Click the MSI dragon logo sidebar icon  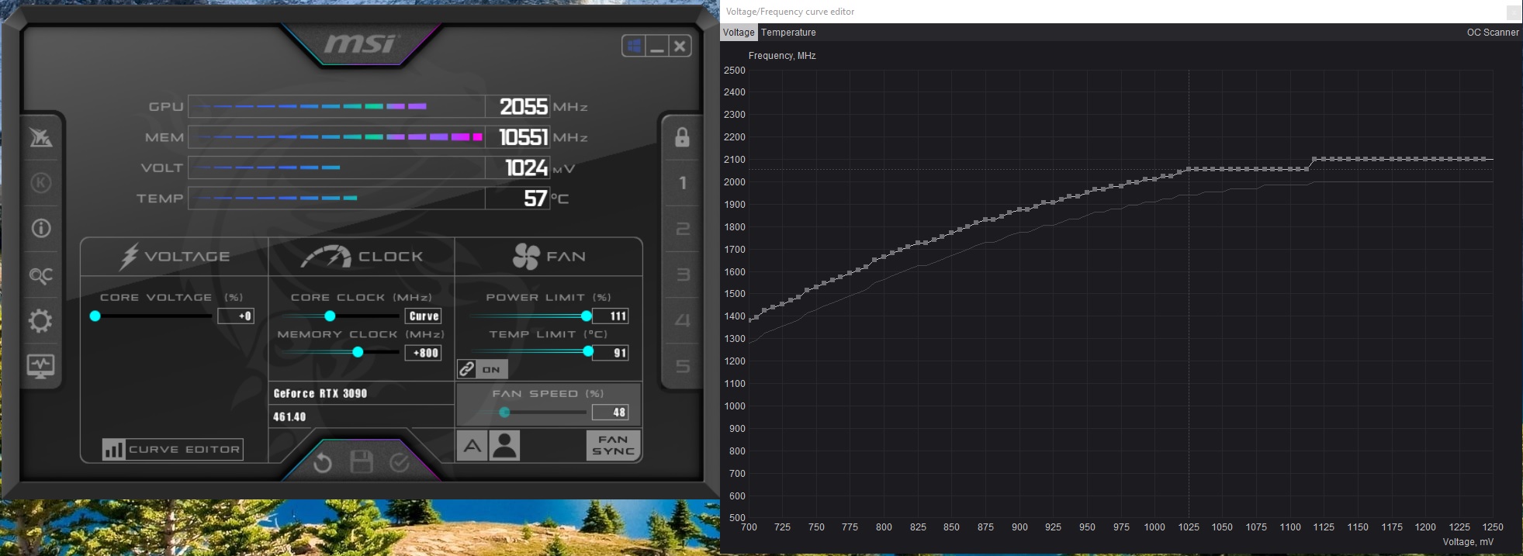click(41, 137)
